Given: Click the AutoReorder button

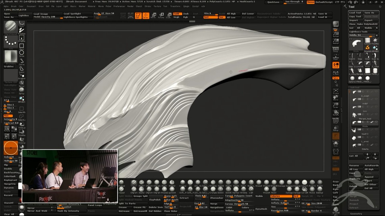Looking at the screenshot, I should tap(371, 165).
